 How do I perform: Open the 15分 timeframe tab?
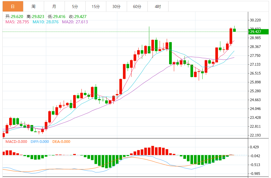point(96,6)
